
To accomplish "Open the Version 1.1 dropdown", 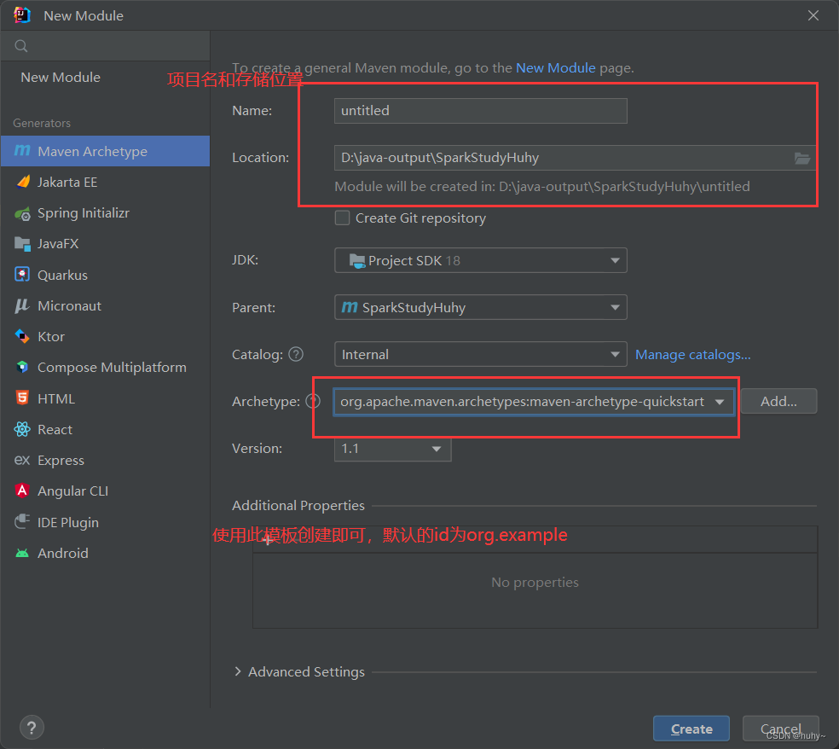I will [x=393, y=449].
